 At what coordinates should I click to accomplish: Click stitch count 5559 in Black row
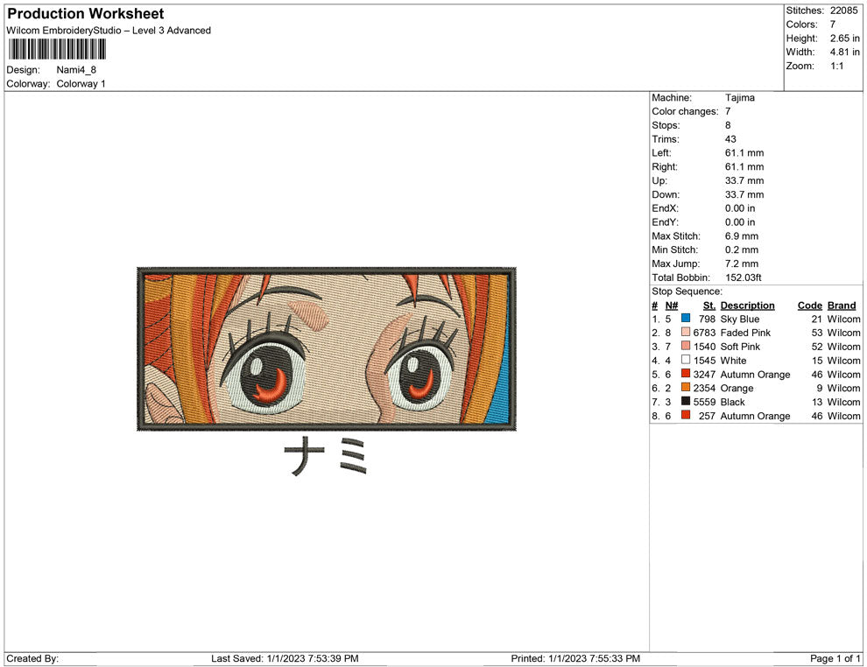point(704,402)
